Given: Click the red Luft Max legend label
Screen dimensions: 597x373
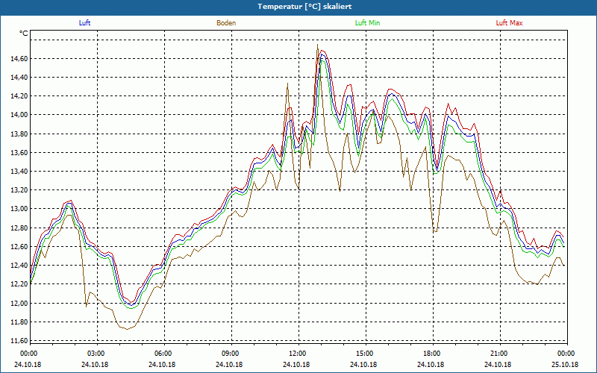Looking at the screenshot, I should (509, 23).
